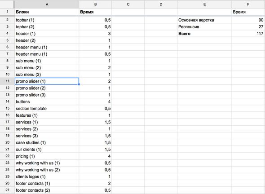Screen dimensions: 265x194
Task: Select row 11 header number
Action: pyautogui.click(x=7, y=81)
